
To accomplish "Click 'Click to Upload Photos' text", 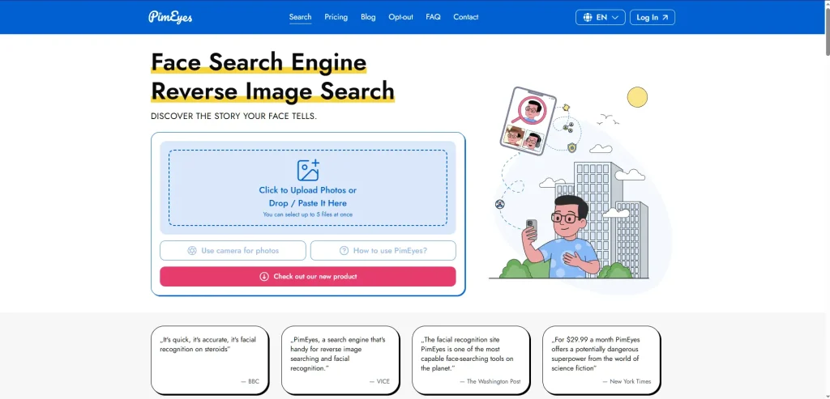I will [307, 190].
